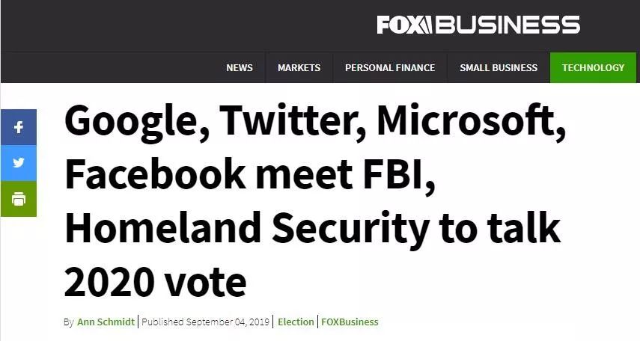This screenshot has width=640, height=341.
Task: Open the News section
Action: [x=240, y=67]
